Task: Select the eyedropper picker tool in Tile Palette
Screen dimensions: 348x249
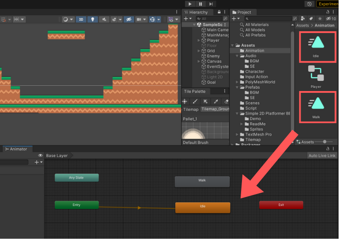Action: coord(216,101)
